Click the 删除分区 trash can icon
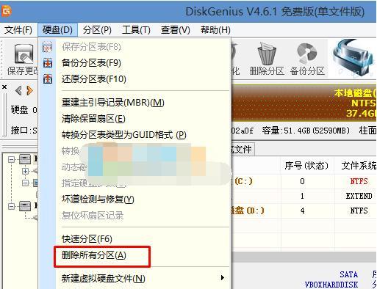Image resolution: width=377 pixels, height=289 pixels. pos(267,54)
